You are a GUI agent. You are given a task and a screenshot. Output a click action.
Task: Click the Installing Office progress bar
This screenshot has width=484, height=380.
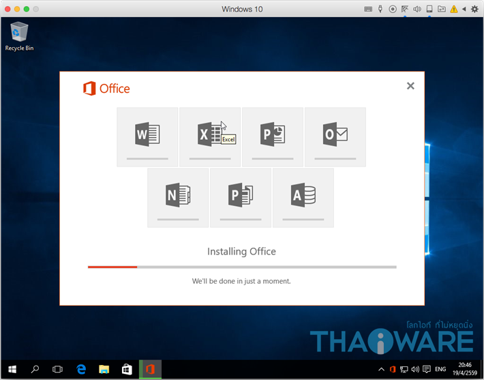242,267
